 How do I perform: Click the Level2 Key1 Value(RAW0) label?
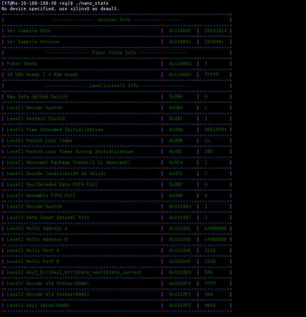38,305
